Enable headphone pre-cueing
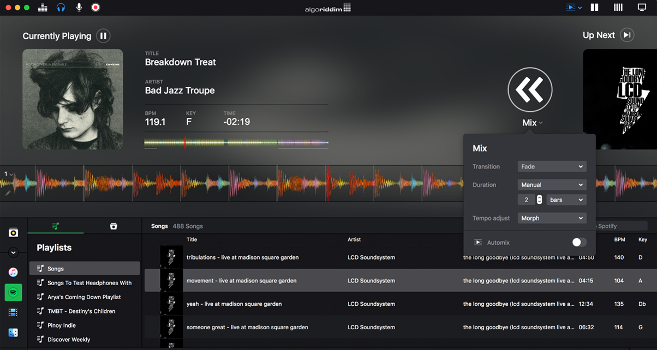The width and height of the screenshot is (657, 350). [x=61, y=7]
